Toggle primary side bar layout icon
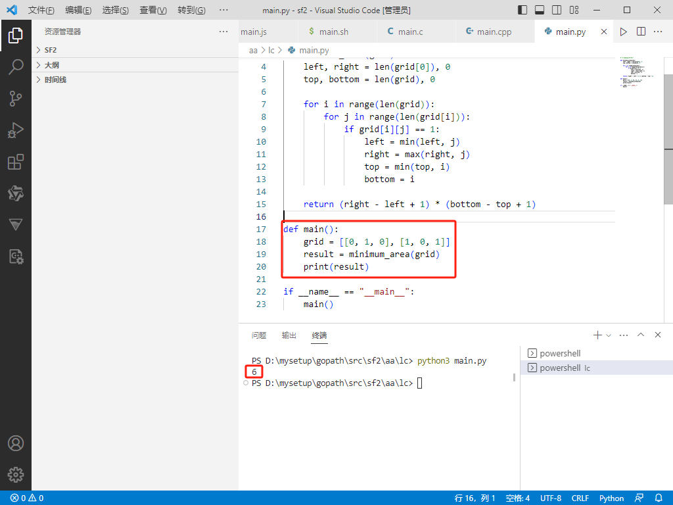The width and height of the screenshot is (673, 505). pos(522,10)
